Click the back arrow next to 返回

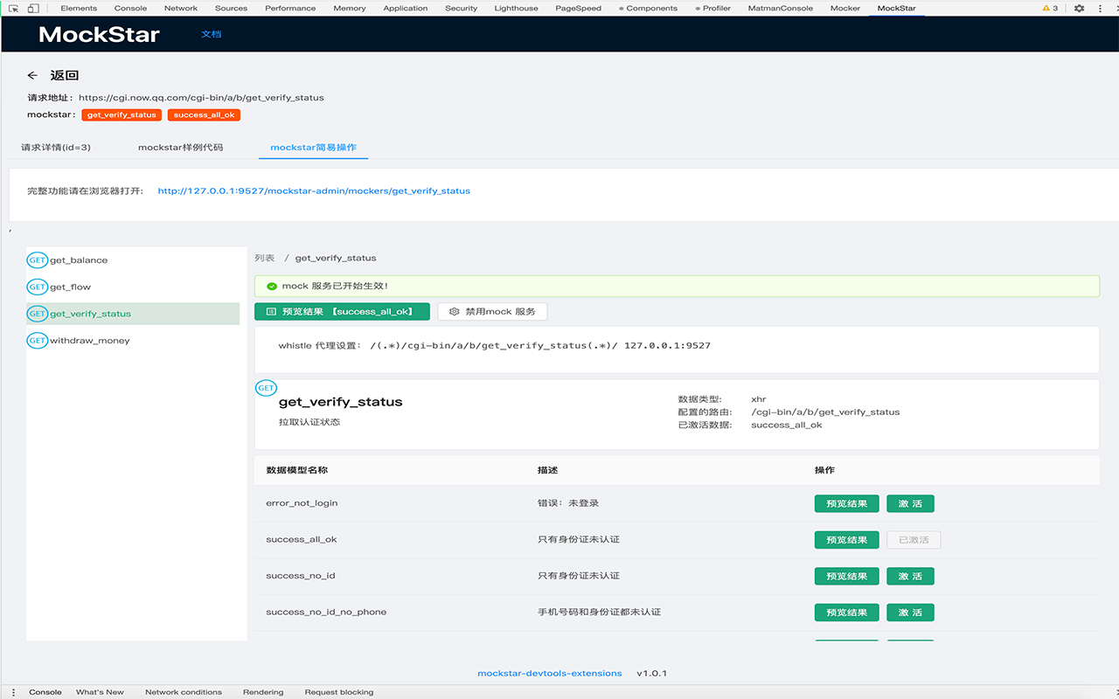pos(32,76)
